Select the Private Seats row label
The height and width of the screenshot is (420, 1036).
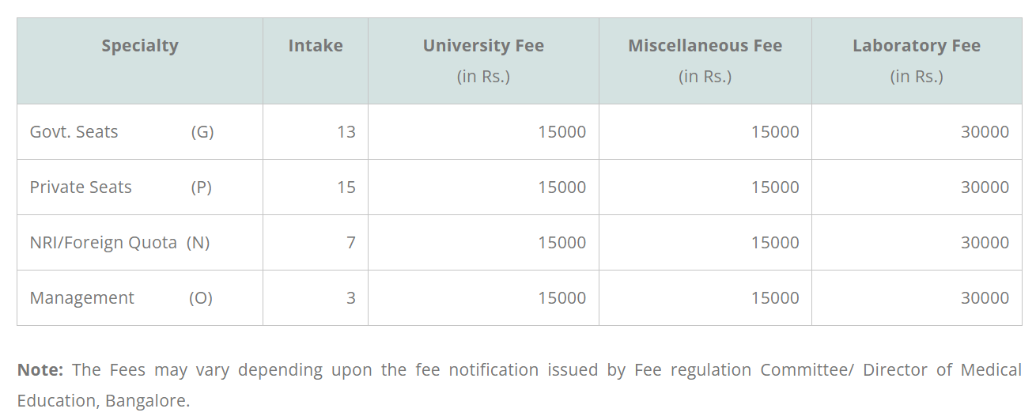tap(81, 187)
